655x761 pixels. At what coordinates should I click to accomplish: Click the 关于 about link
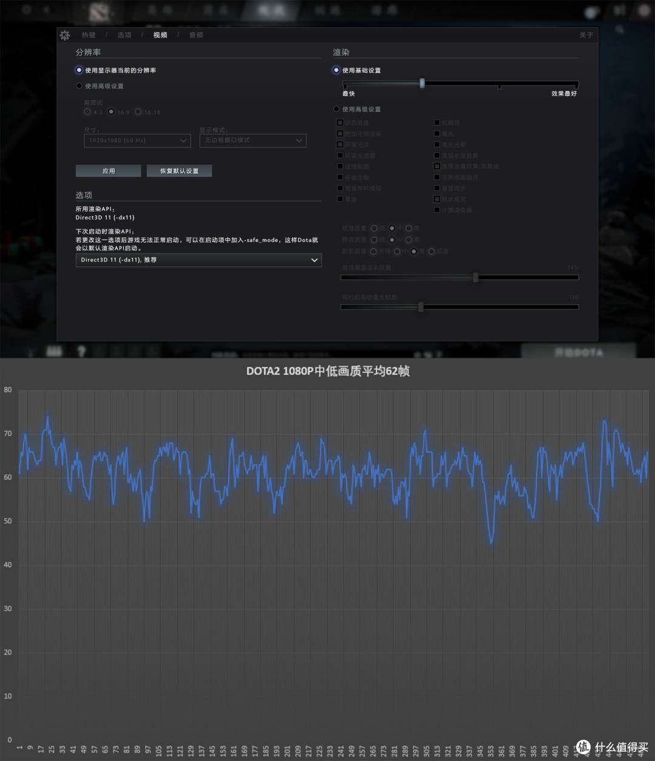[586, 35]
